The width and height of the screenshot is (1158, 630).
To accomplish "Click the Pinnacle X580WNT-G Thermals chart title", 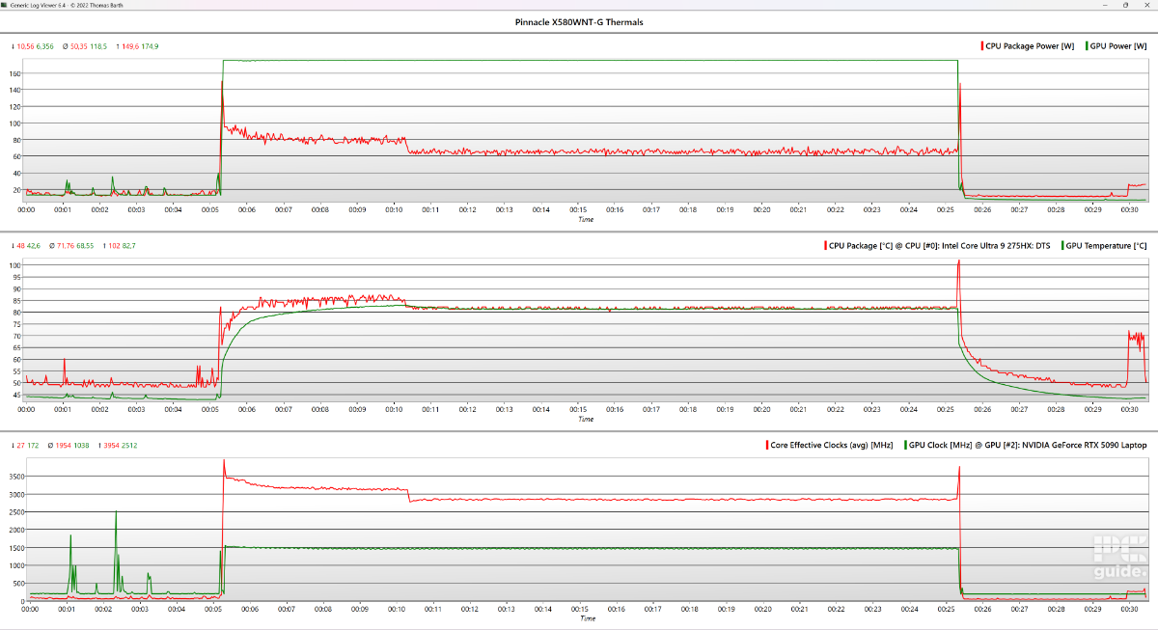I will point(579,21).
